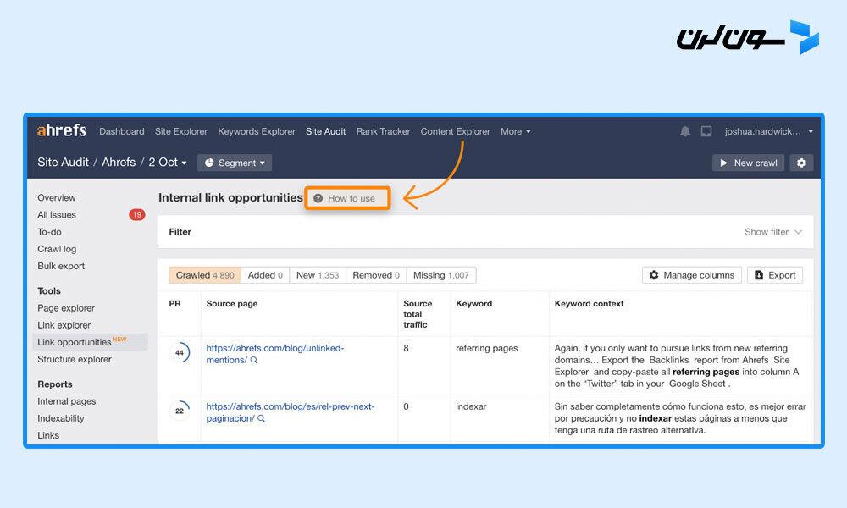Screen dimensions: 847x508
Task: Open All issues in the sidebar
Action: pyautogui.click(x=57, y=215)
